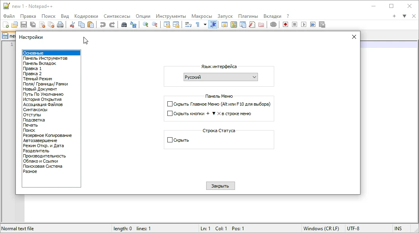Click the Закрыть button

pyautogui.click(x=220, y=186)
